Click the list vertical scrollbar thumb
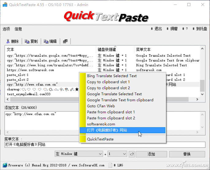The height and width of the screenshot is (170, 210). pyautogui.click(x=202, y=86)
